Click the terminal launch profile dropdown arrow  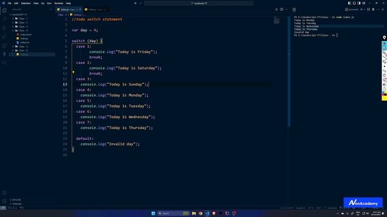tap(365, 10)
